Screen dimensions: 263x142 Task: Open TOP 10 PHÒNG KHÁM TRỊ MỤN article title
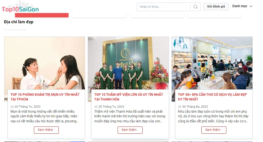[45, 97]
